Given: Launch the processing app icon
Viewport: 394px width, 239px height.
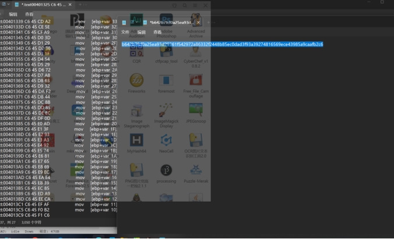Looking at the screenshot, I should (166, 170).
